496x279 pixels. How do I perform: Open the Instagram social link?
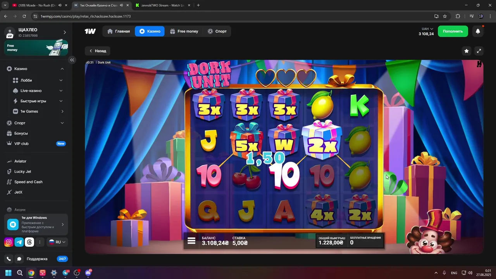9,242
